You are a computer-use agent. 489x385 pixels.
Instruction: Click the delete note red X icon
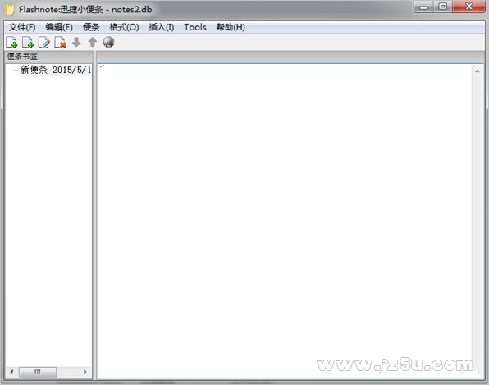(x=60, y=42)
